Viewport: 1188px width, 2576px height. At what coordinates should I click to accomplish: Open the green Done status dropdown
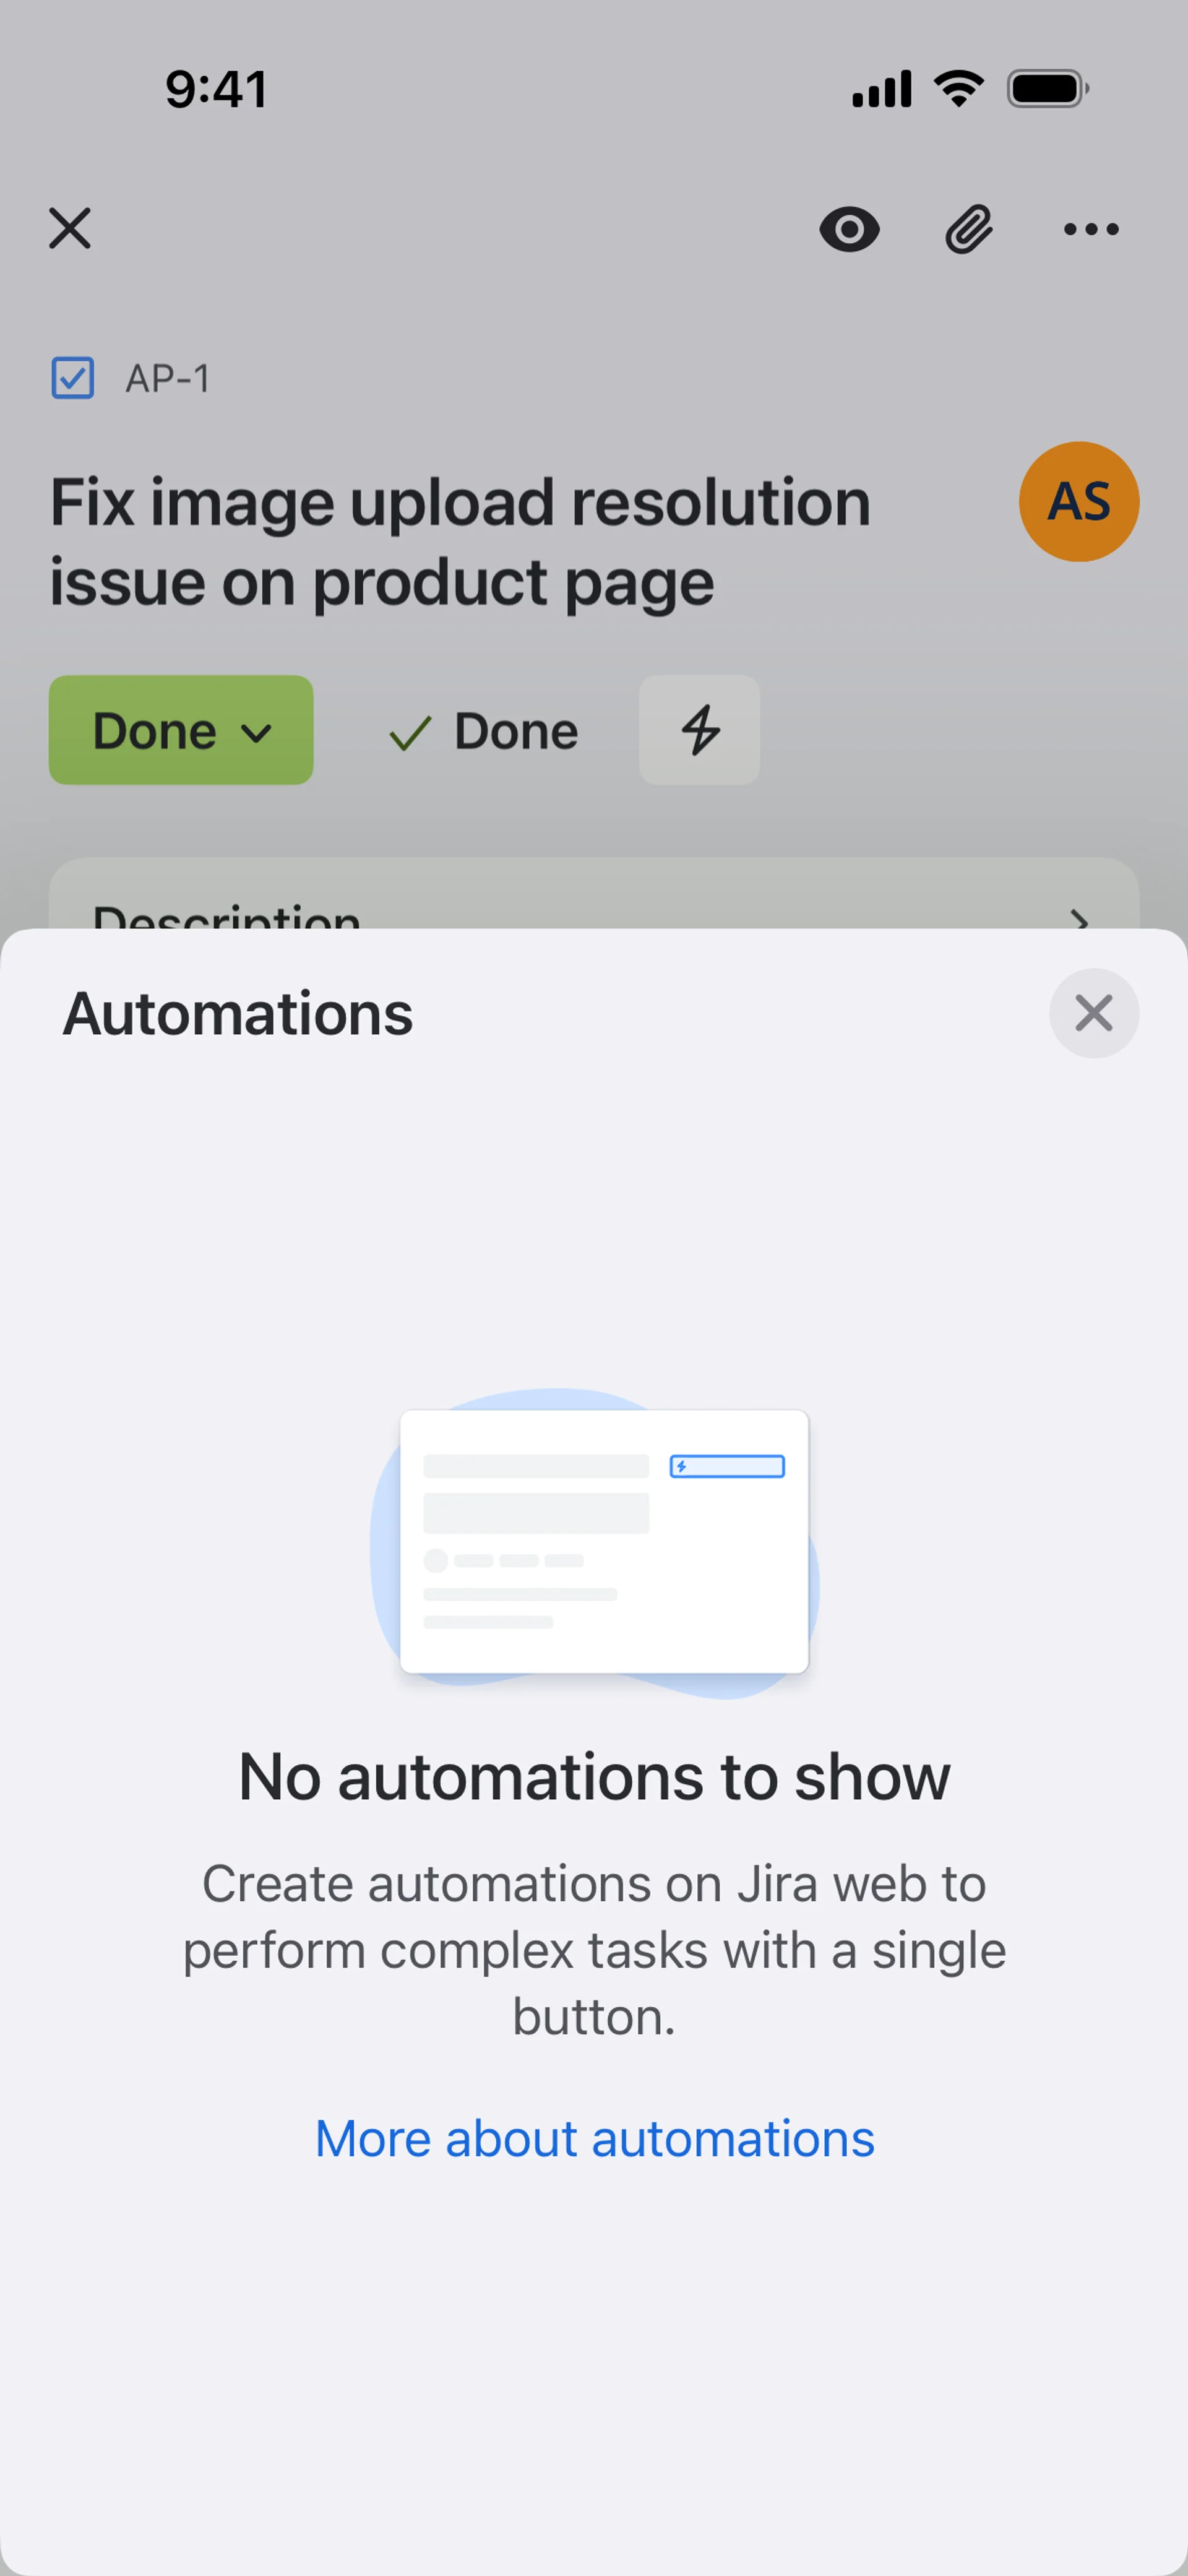(x=181, y=730)
